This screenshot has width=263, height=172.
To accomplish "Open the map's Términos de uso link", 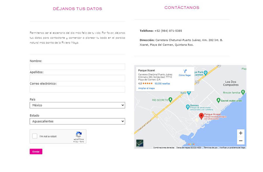I will click(210, 148).
